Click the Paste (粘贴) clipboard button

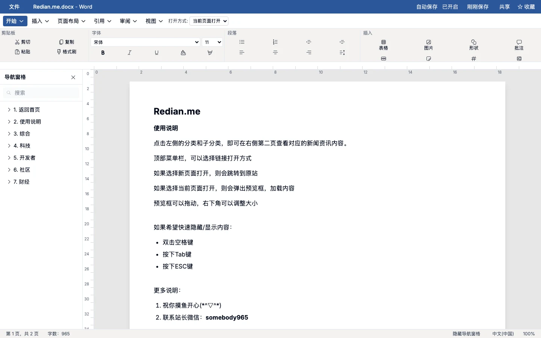23,52
